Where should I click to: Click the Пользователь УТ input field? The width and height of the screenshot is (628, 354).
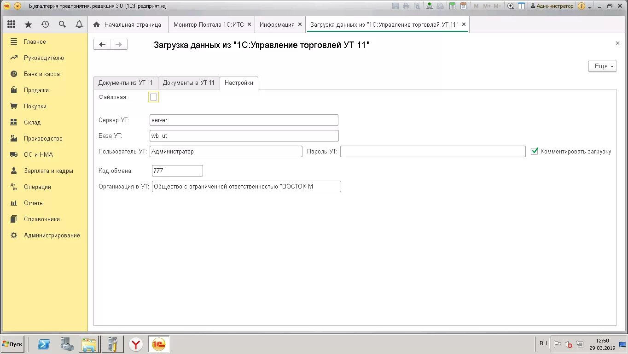[x=226, y=151]
